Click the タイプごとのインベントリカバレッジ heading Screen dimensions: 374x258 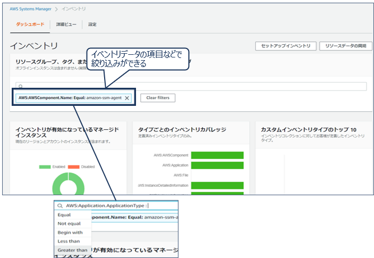(182, 129)
